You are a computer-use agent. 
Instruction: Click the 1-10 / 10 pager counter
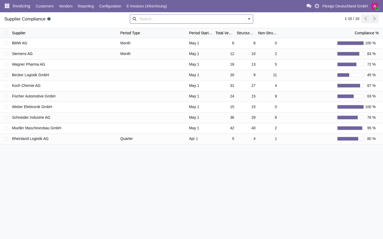[x=352, y=19]
